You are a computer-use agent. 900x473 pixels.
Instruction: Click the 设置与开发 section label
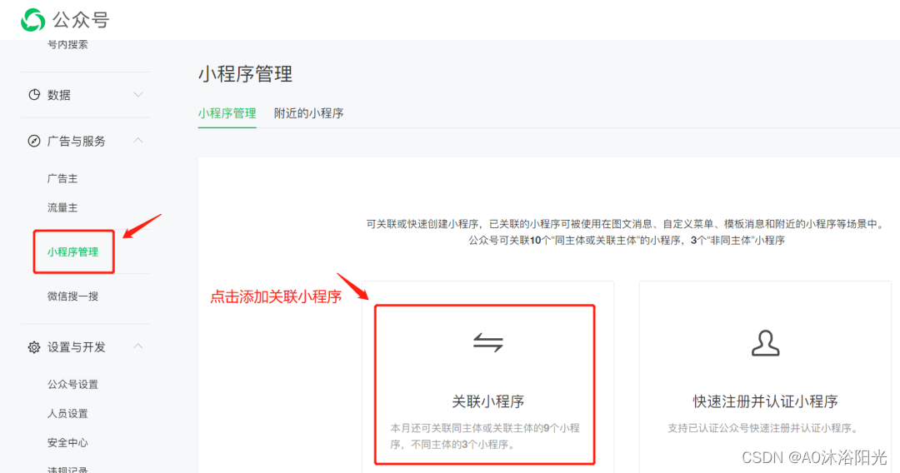(77, 347)
